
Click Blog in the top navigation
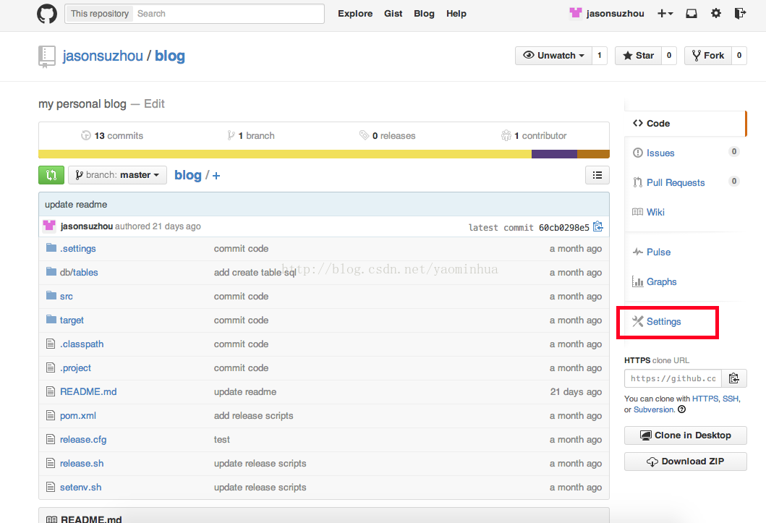[x=424, y=14]
